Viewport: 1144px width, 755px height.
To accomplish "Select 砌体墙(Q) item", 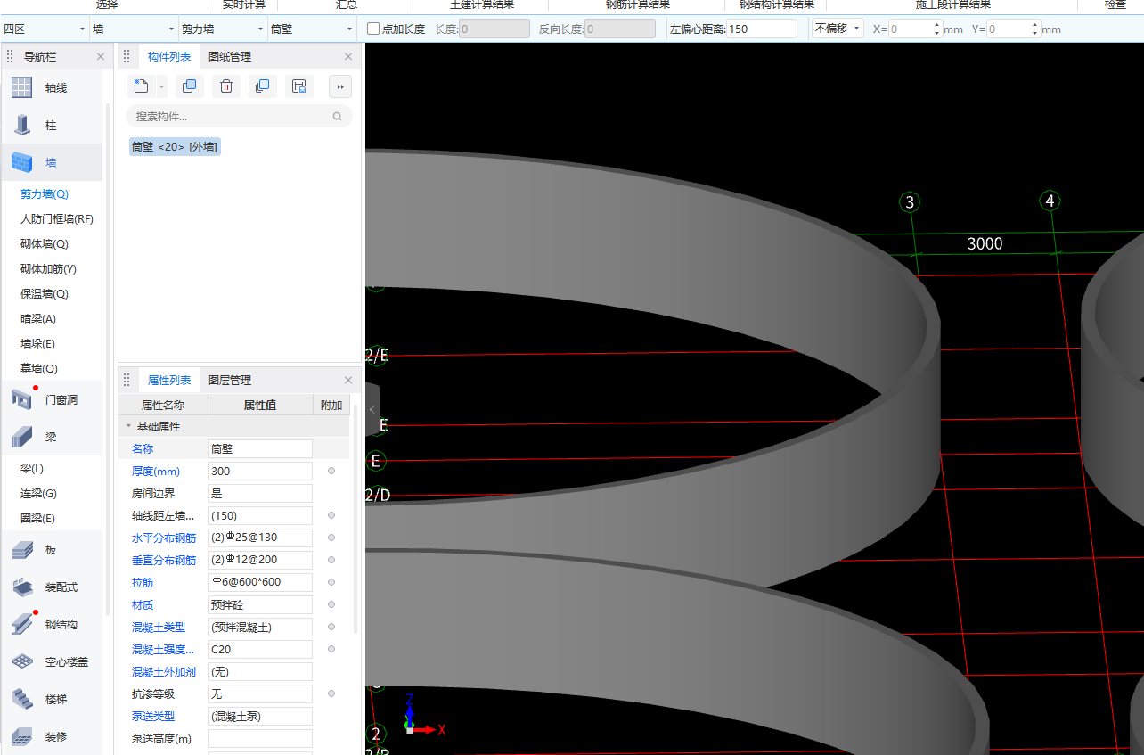I will [45, 244].
